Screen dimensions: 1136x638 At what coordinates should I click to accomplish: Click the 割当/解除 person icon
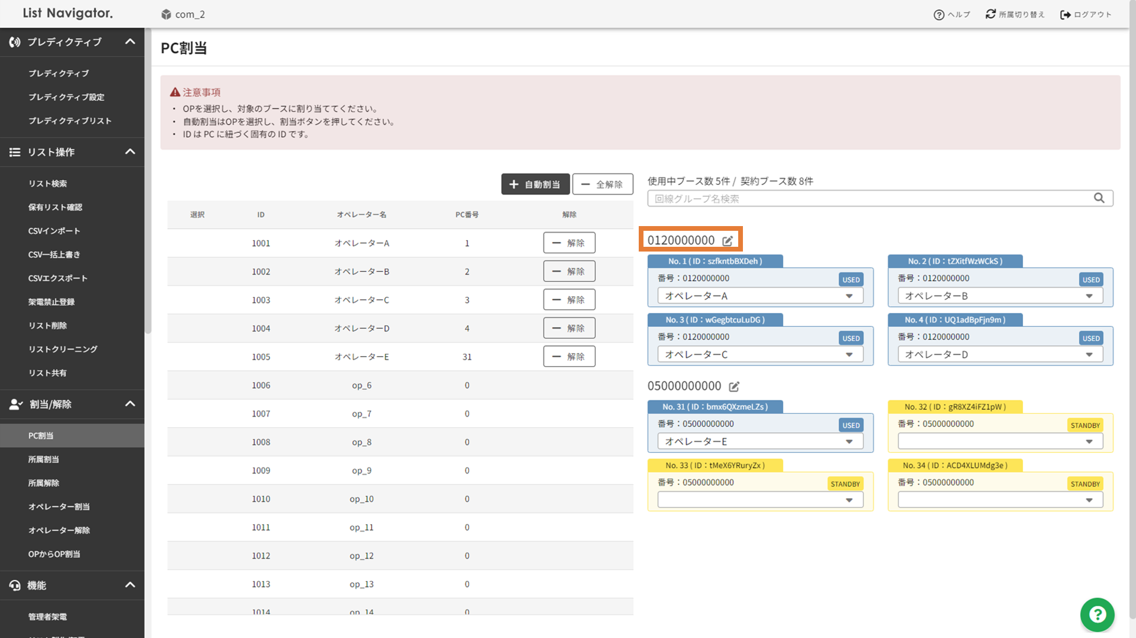(x=15, y=404)
